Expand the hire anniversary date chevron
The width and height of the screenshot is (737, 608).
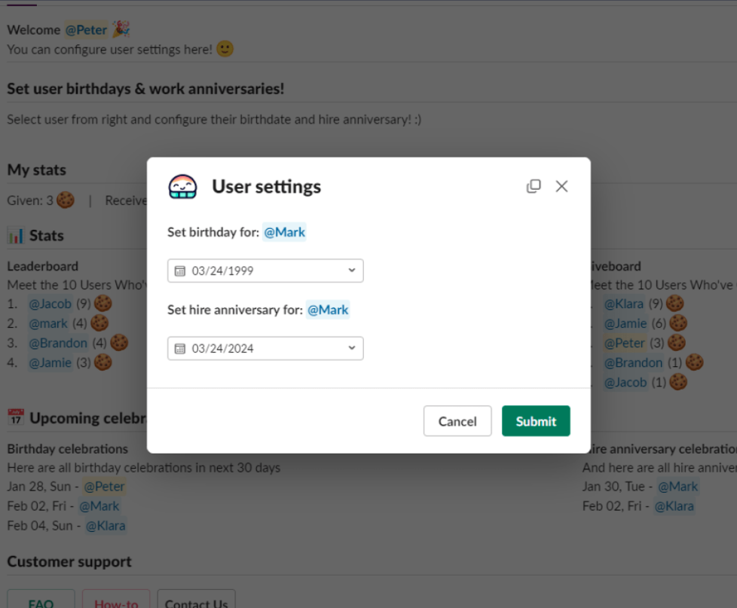click(x=352, y=348)
